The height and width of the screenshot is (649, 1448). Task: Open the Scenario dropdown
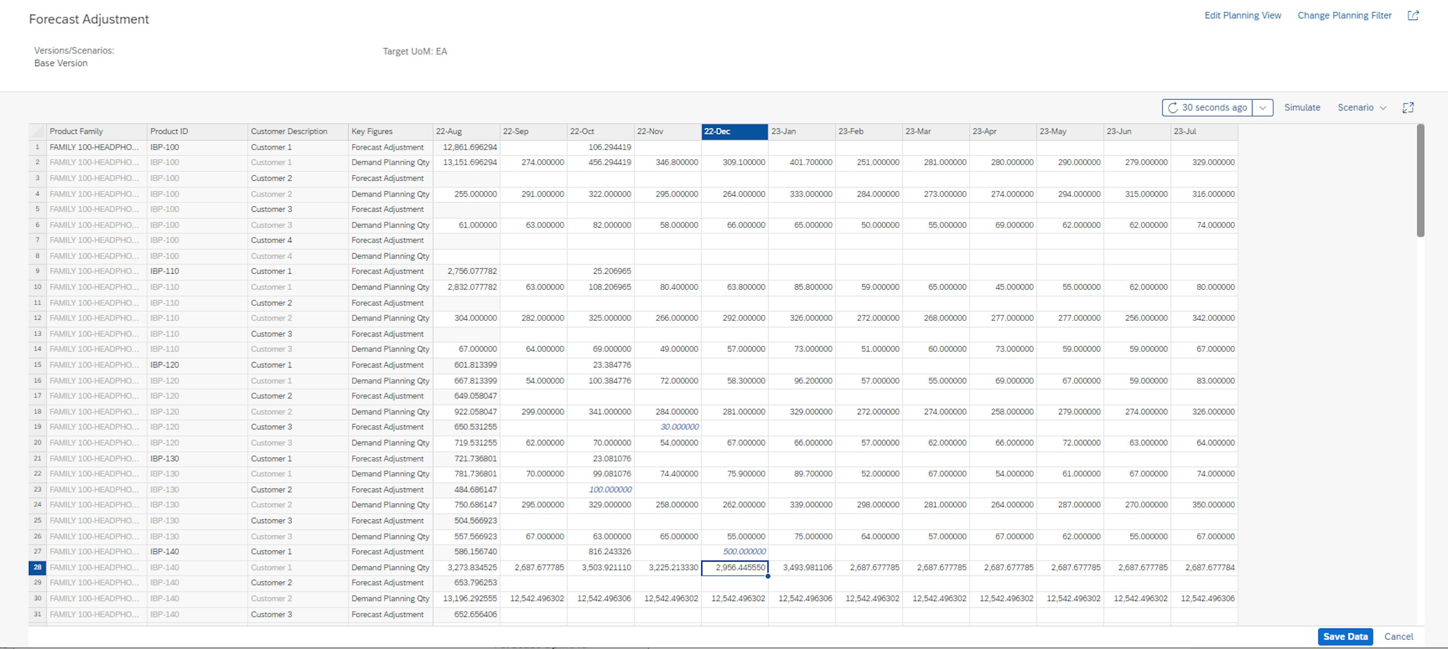pyautogui.click(x=1361, y=107)
